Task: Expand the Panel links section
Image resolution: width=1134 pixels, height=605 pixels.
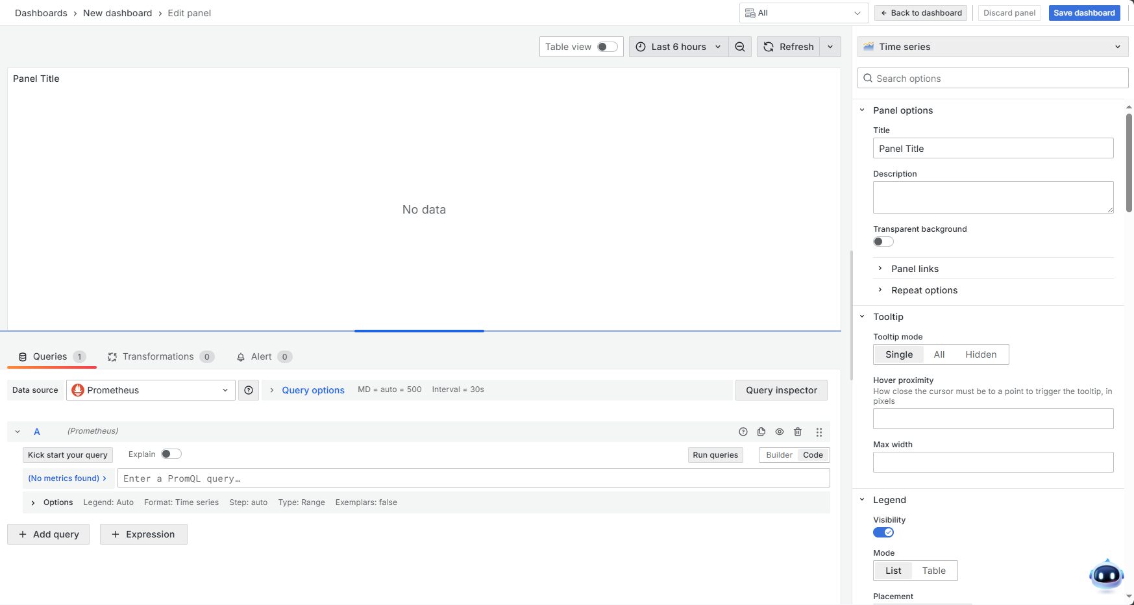Action: pyautogui.click(x=915, y=269)
